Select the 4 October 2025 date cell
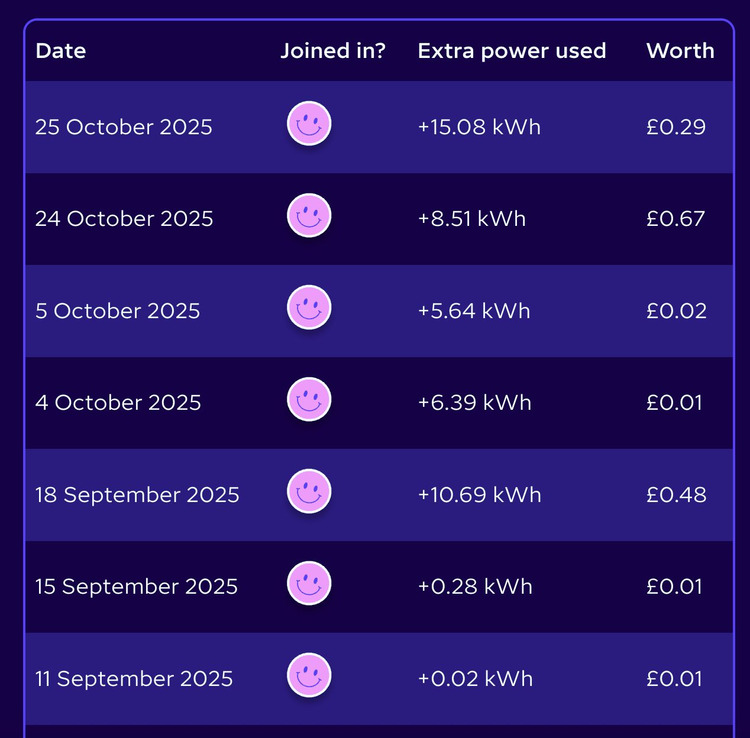Screen dimensions: 750x738 [118, 403]
